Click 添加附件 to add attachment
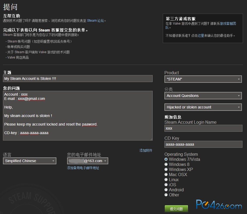 coord(146,150)
